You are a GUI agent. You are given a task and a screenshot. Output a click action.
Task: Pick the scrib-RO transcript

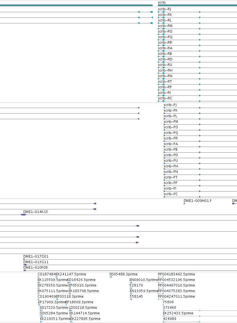click(x=165, y=31)
